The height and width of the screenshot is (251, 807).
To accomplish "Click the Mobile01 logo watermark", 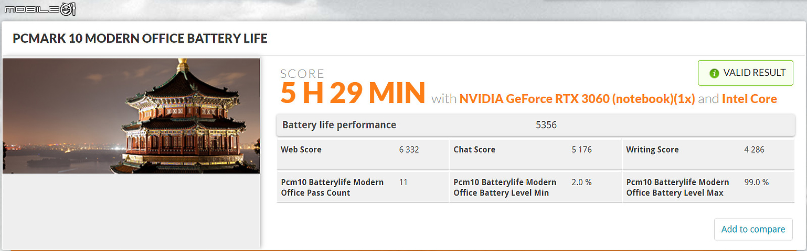I will point(40,8).
